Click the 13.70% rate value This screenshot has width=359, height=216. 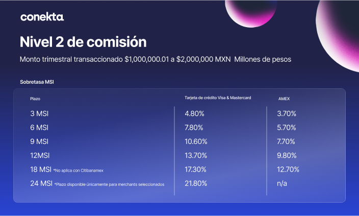coord(196,155)
